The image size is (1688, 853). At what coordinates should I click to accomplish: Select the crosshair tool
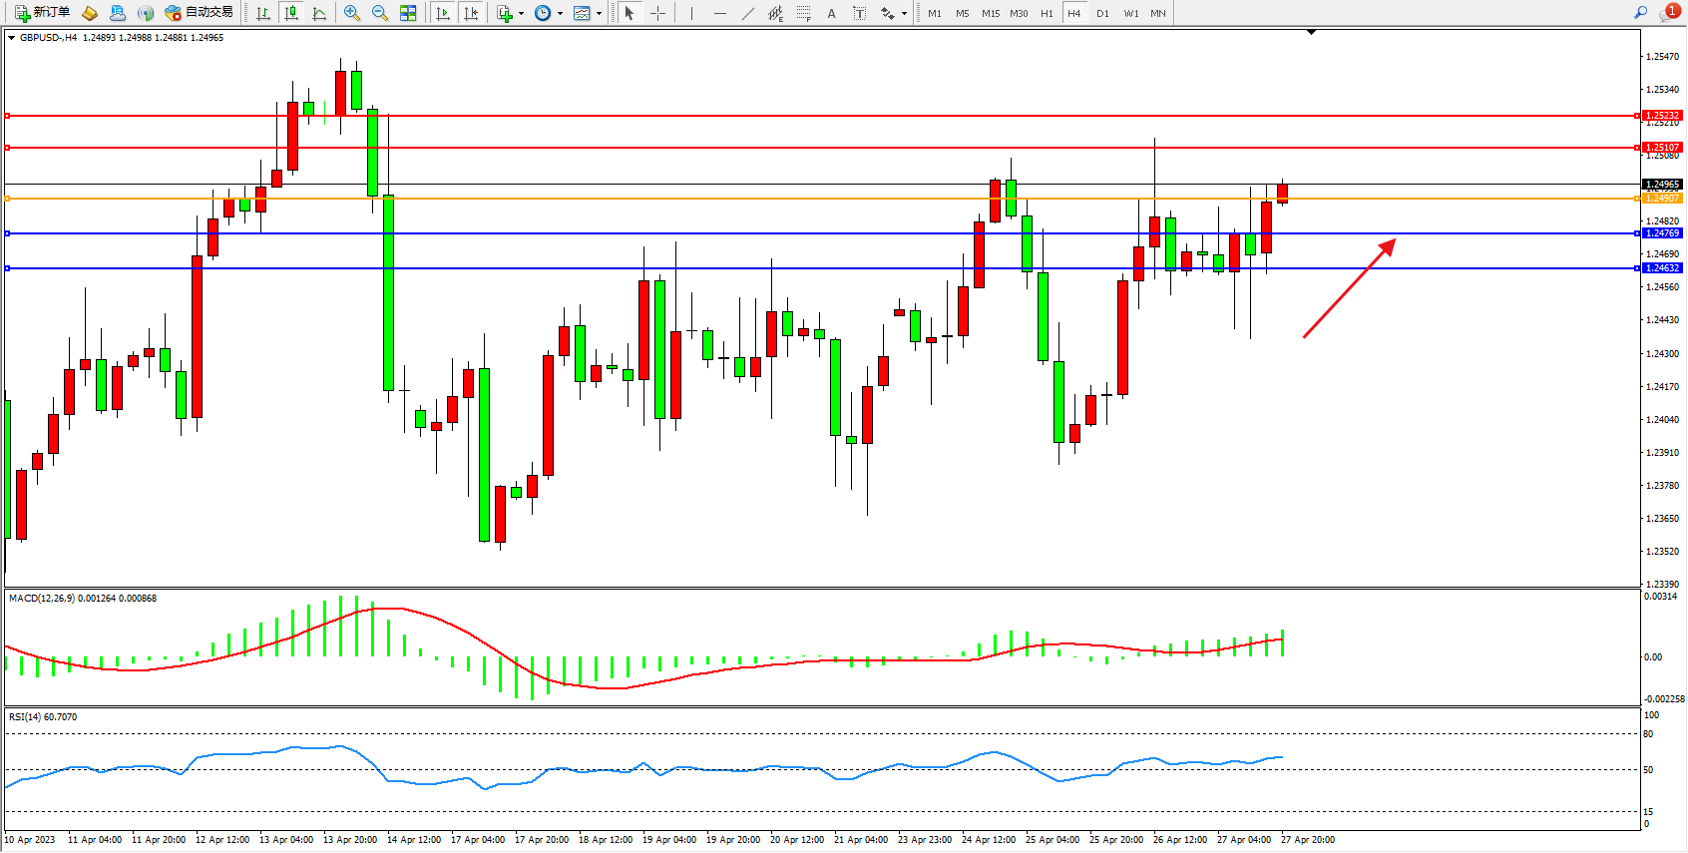click(x=658, y=13)
